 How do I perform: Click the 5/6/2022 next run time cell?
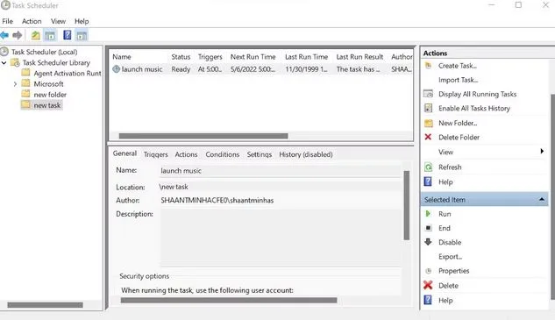click(x=253, y=69)
